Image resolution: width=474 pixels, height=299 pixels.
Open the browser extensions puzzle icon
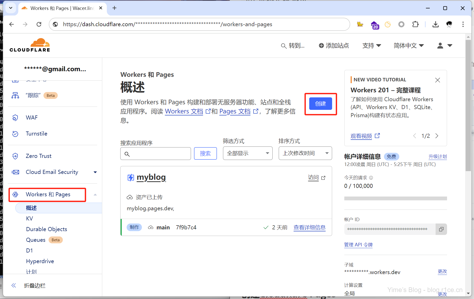pyautogui.click(x=415, y=24)
